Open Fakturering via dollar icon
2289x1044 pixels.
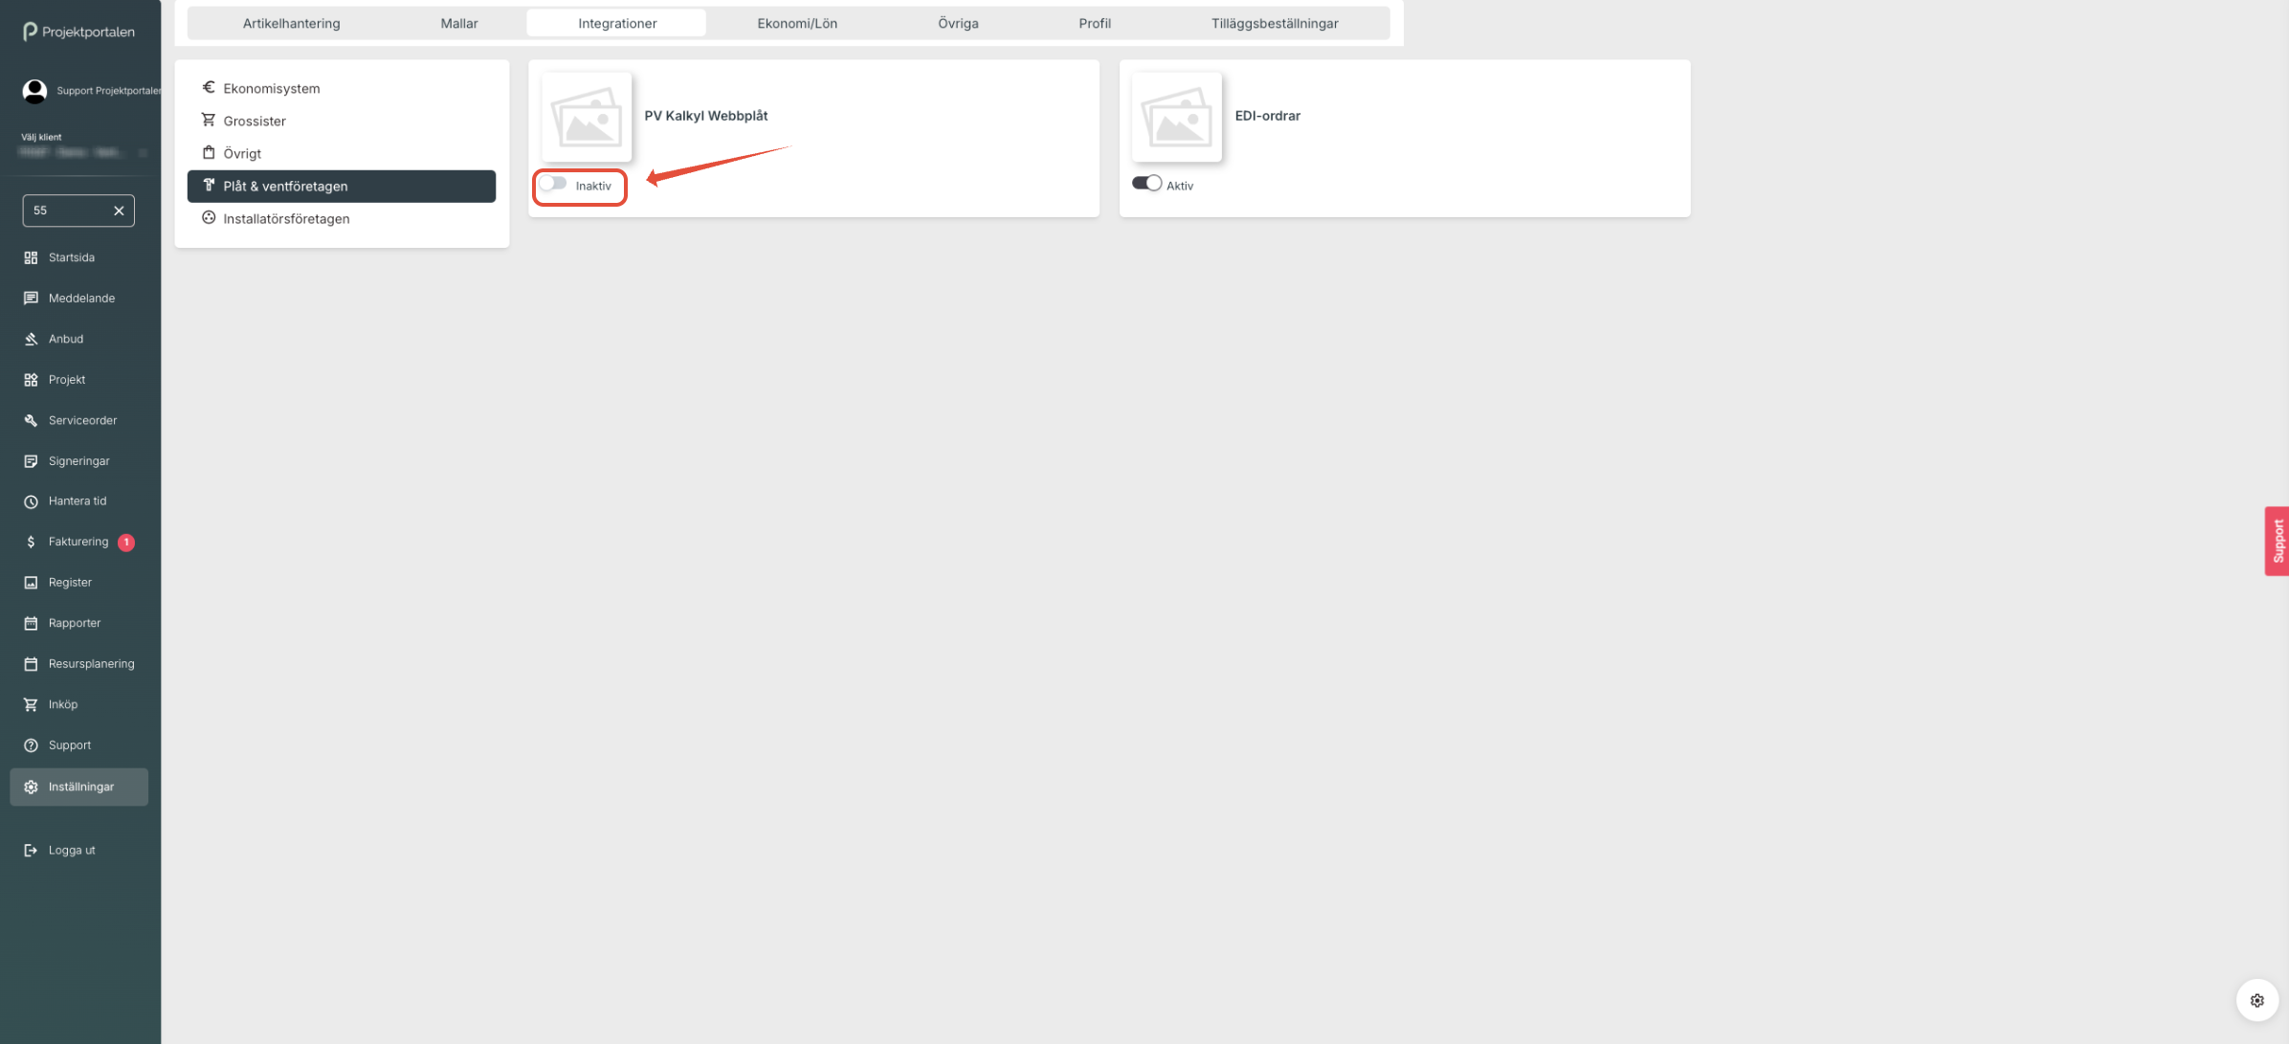pos(31,542)
